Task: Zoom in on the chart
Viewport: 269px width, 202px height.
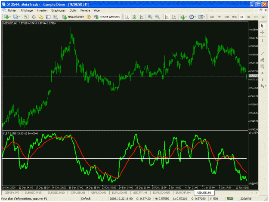Action: 150,17
